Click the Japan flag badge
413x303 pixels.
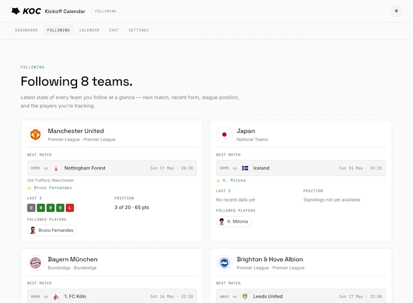pyautogui.click(x=224, y=135)
